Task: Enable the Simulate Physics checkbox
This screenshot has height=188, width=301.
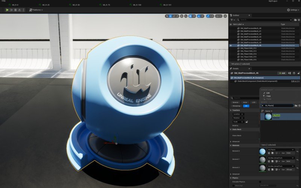Action: click(260, 182)
